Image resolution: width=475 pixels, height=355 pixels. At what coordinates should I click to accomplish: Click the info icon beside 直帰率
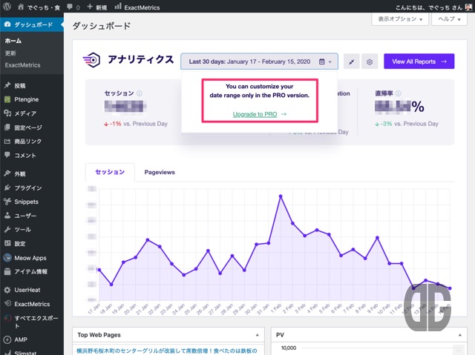pos(399,93)
